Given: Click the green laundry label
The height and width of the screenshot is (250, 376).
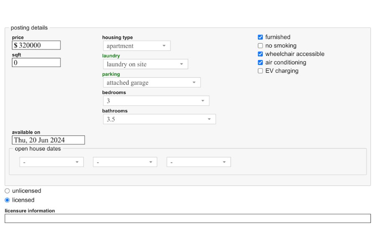Looking at the screenshot, I should tap(111, 56).
